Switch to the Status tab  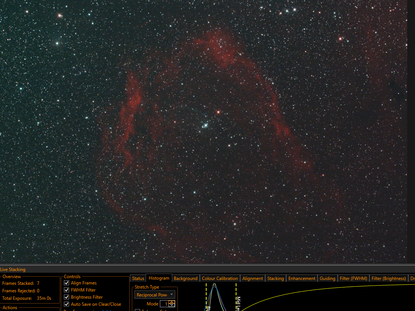click(138, 278)
